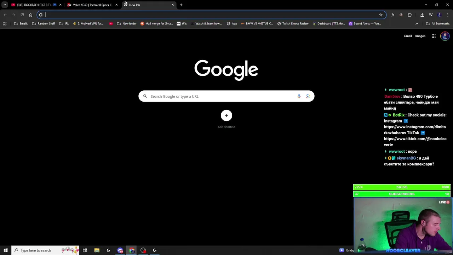The height and width of the screenshot is (255, 453).
Task: Open Windows Start menu
Action: click(x=6, y=250)
